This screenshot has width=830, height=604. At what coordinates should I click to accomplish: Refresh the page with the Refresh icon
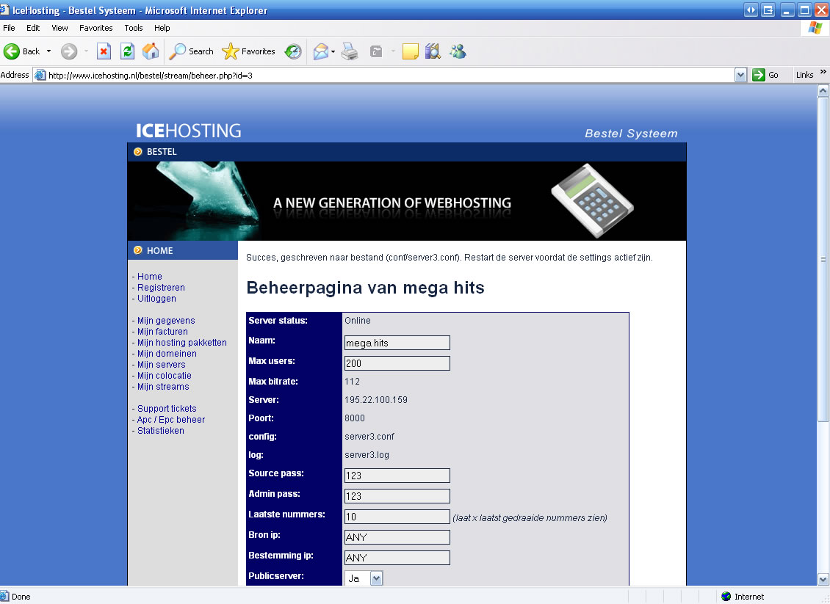[127, 51]
